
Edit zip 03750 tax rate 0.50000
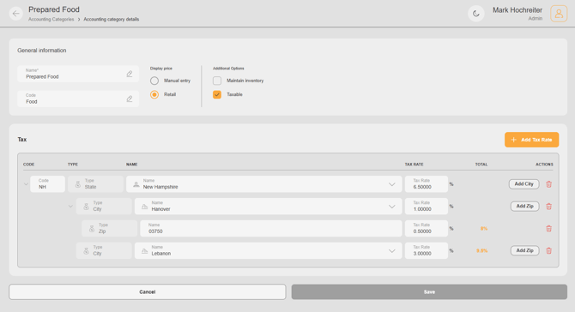(x=427, y=229)
